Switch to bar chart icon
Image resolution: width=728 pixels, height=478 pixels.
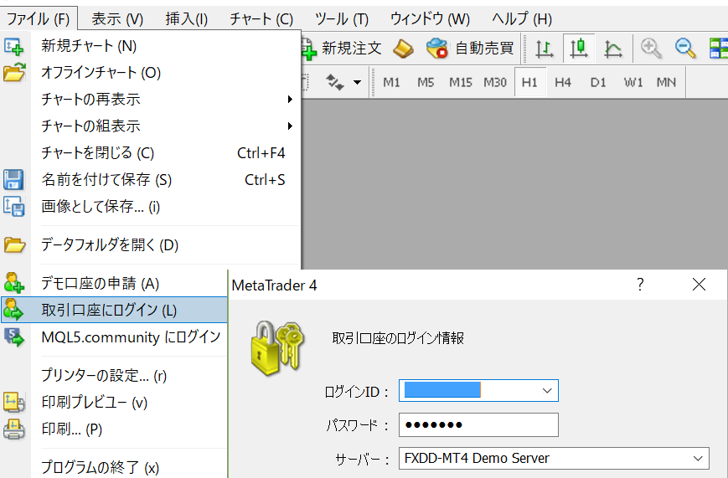544,49
